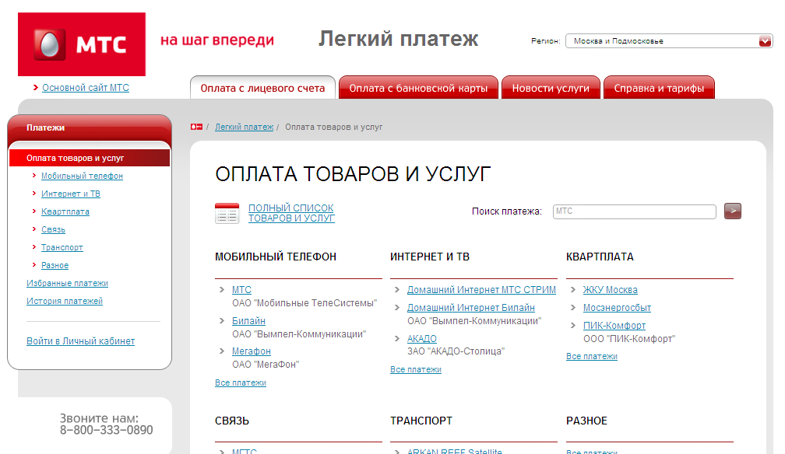The image size is (785, 454).
Task: Choose Билайн mobile payment link
Action: tap(248, 321)
